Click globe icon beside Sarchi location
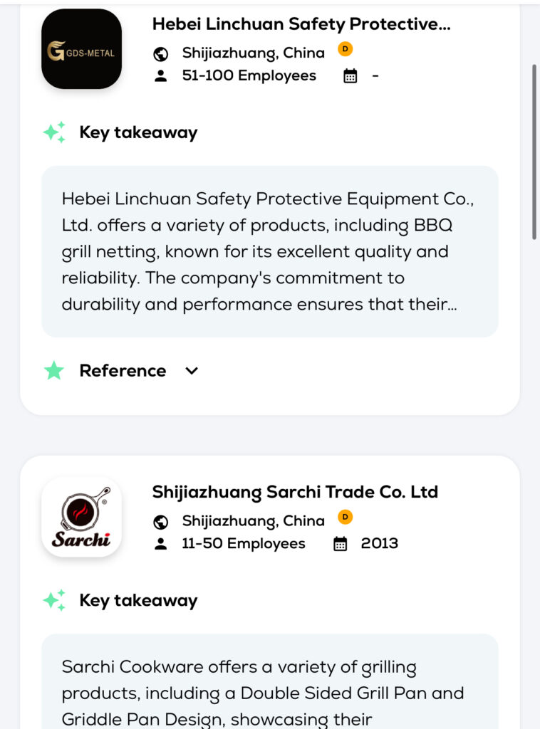Image resolution: width=540 pixels, height=729 pixels. [161, 522]
